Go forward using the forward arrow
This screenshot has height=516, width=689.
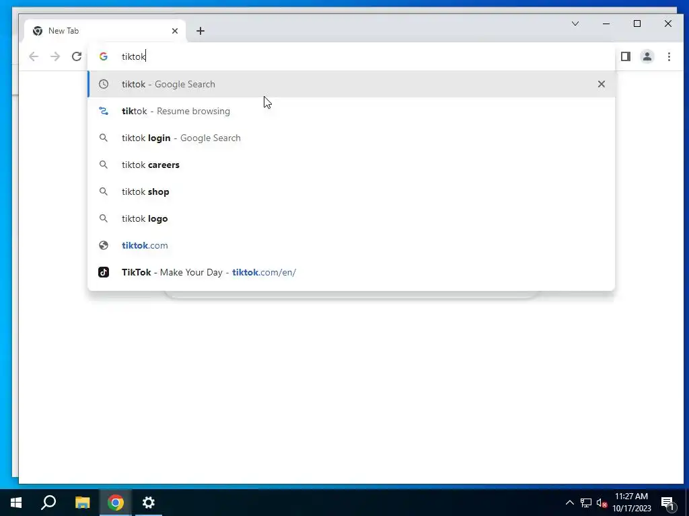[55, 56]
